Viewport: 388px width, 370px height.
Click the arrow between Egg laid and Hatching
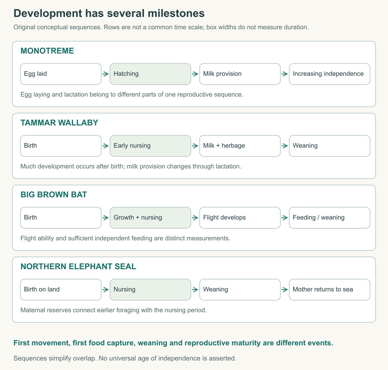[106, 74]
